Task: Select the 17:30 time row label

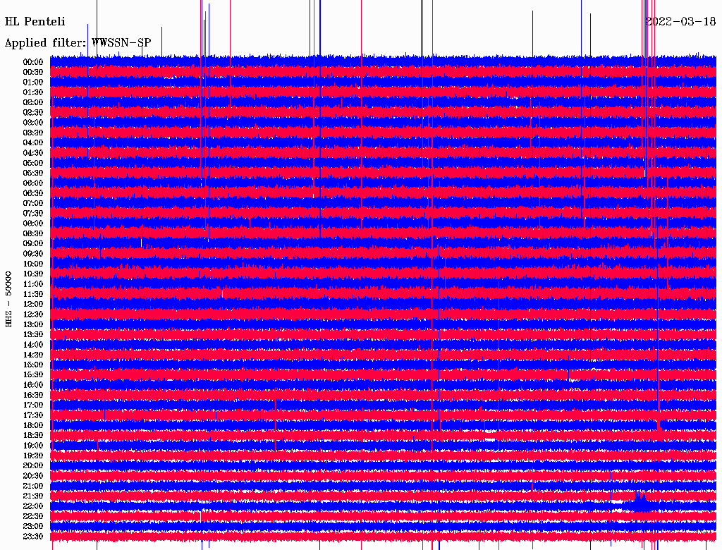Action: [33, 415]
